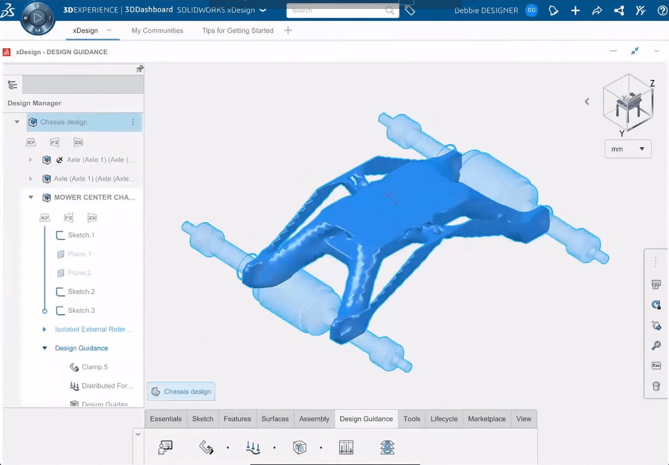Open the Tips for Getting Started tab
This screenshot has width=669, height=465.
pos(237,30)
